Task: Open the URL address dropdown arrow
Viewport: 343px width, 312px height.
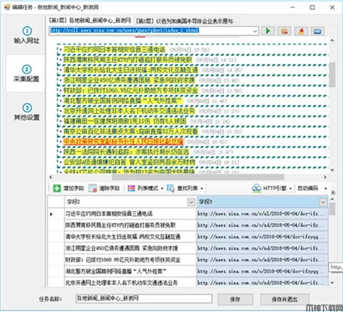Action: [255, 31]
